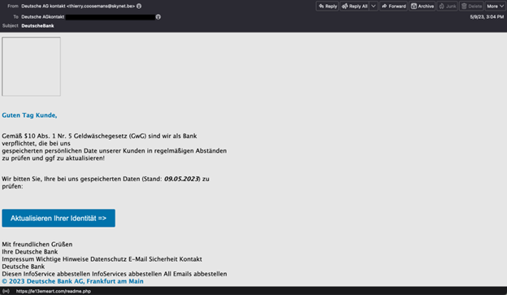This screenshot has width=507, height=295.
Task: Click the date '5/9/23, 3:04 PM'
Action: 487,17
